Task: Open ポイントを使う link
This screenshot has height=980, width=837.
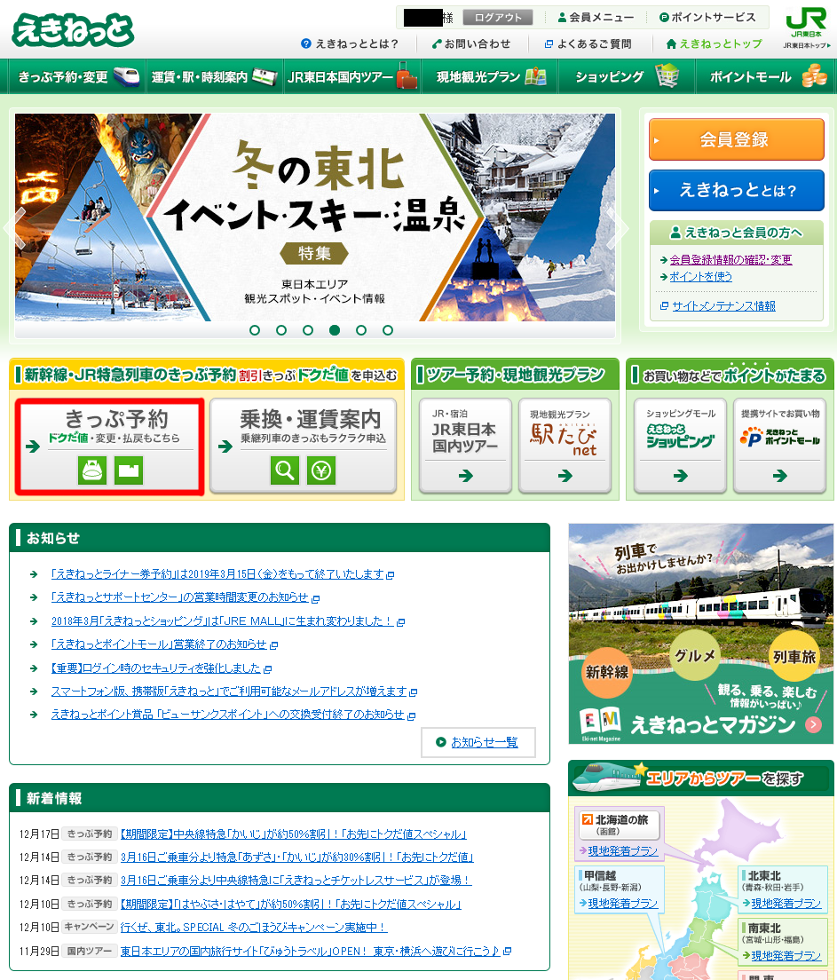Action: [x=700, y=276]
